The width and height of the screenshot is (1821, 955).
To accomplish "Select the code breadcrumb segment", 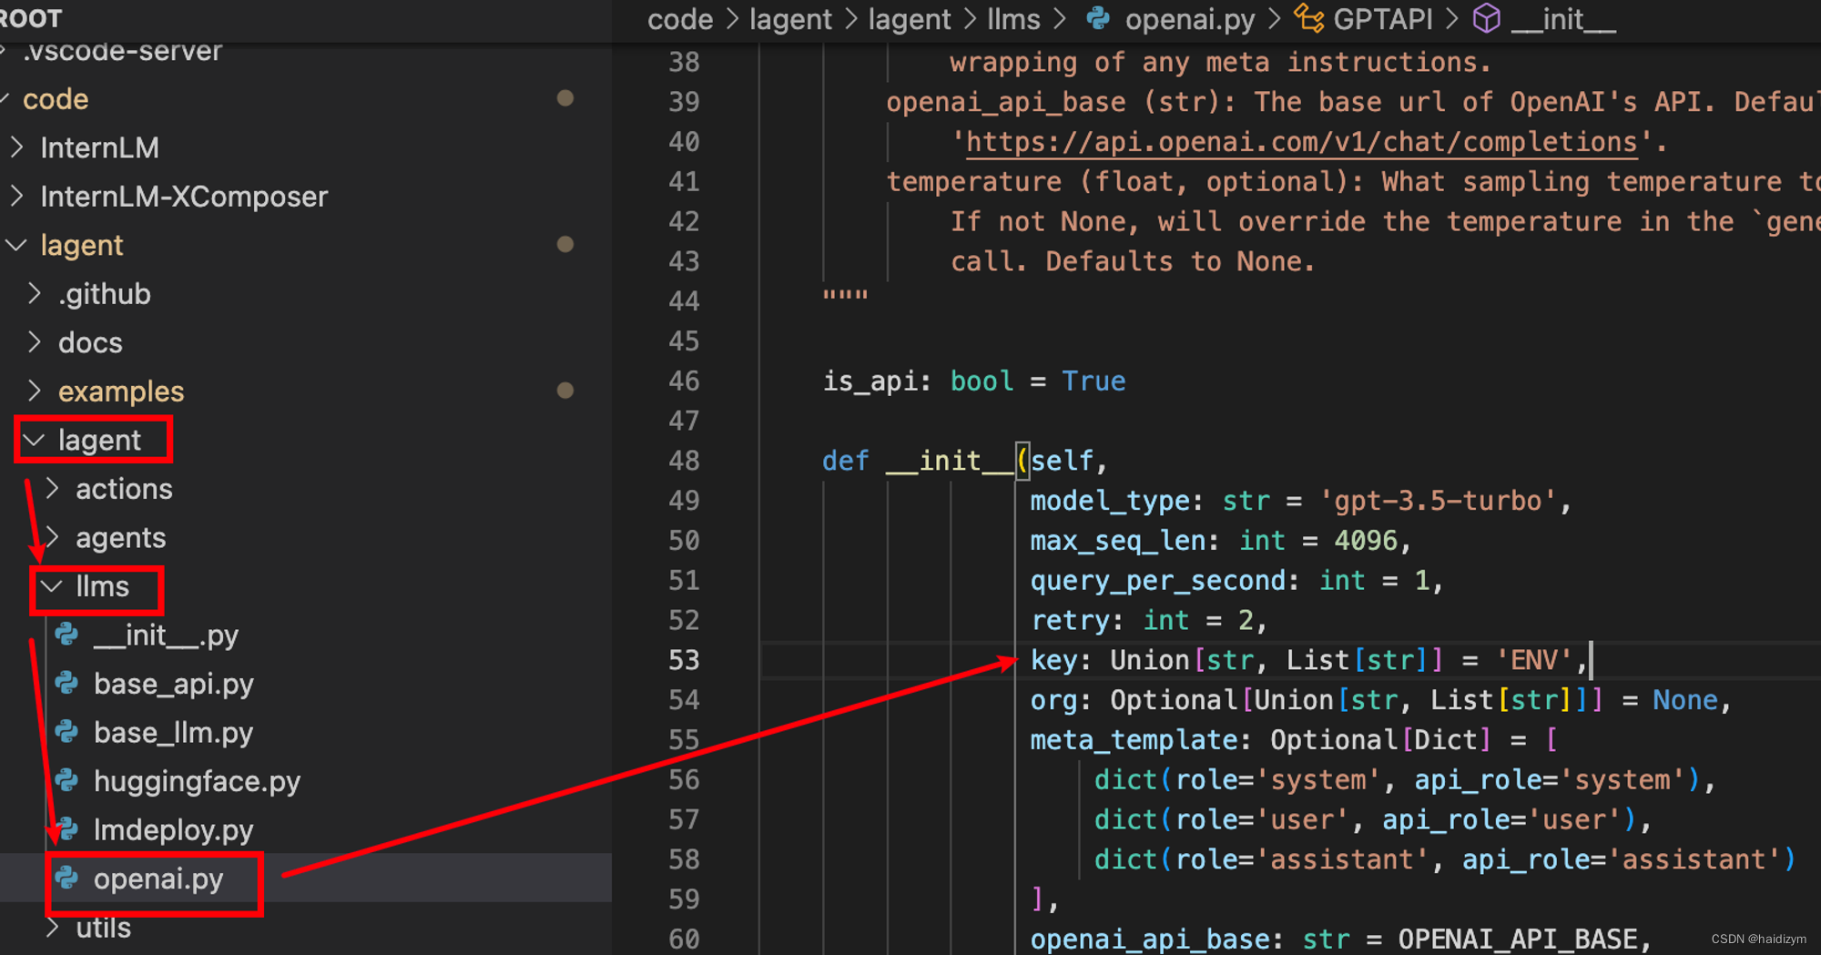I will [680, 19].
